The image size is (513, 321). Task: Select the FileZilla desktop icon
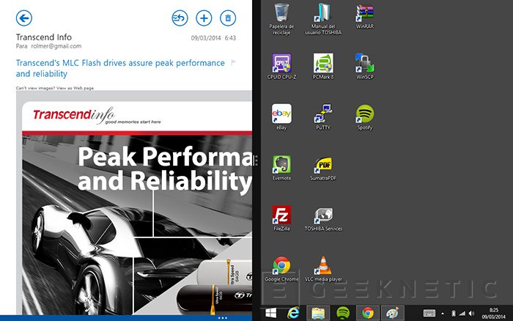(281, 218)
